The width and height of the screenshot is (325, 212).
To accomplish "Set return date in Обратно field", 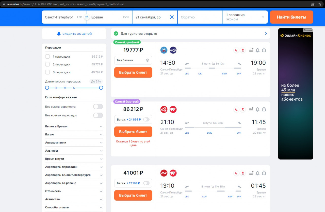I will tap(200, 17).
